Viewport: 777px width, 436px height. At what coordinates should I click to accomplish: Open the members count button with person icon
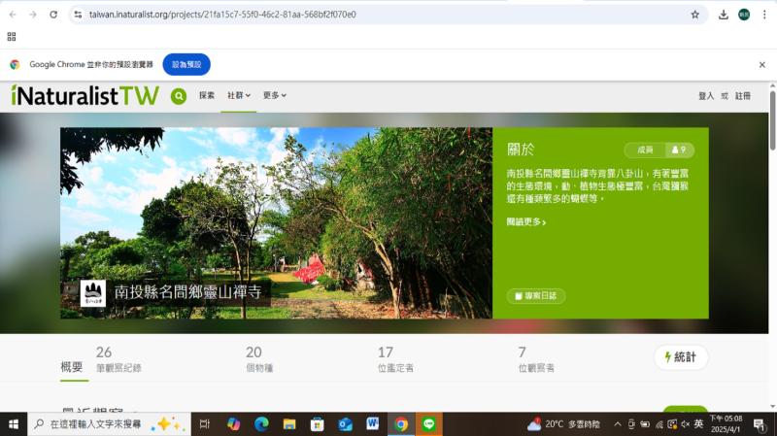pyautogui.click(x=679, y=150)
